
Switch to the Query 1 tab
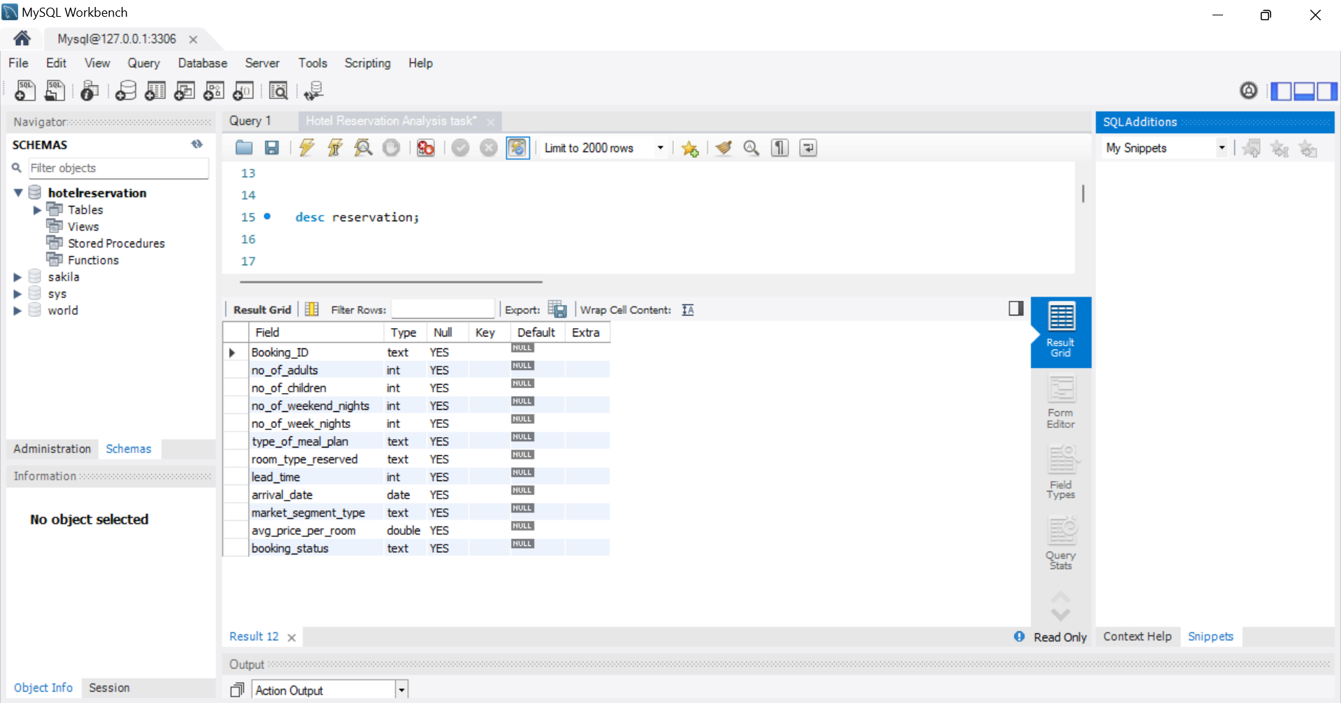coord(250,121)
